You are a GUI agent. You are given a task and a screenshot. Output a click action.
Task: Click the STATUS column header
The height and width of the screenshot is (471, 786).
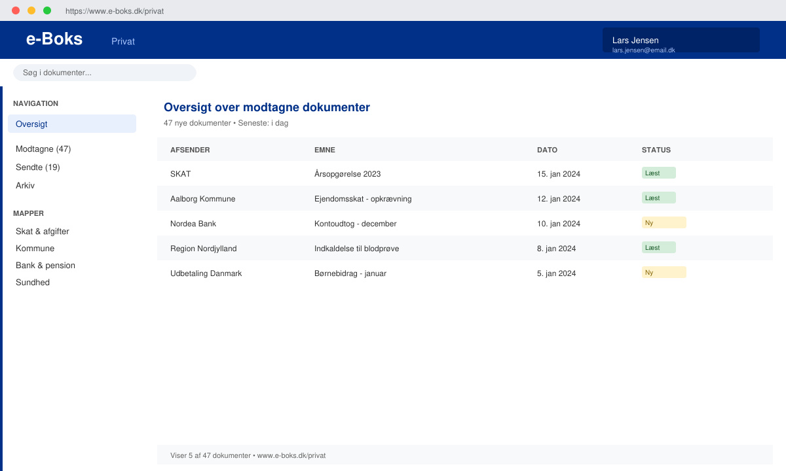click(x=656, y=150)
